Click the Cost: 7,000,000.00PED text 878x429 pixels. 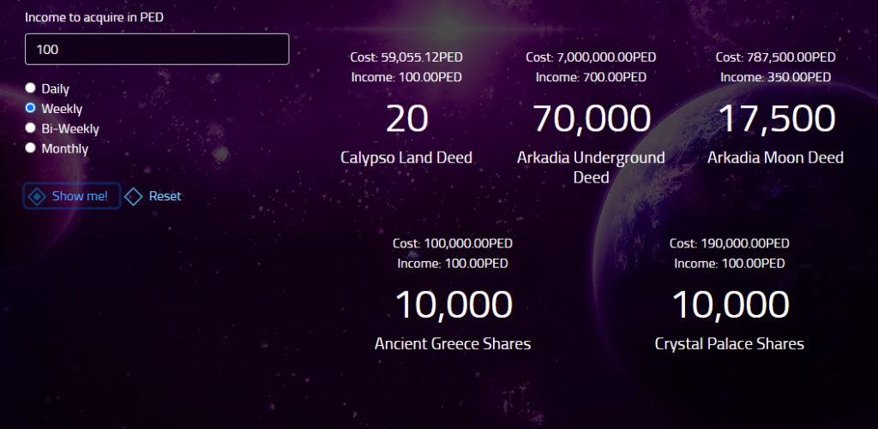[x=591, y=57]
